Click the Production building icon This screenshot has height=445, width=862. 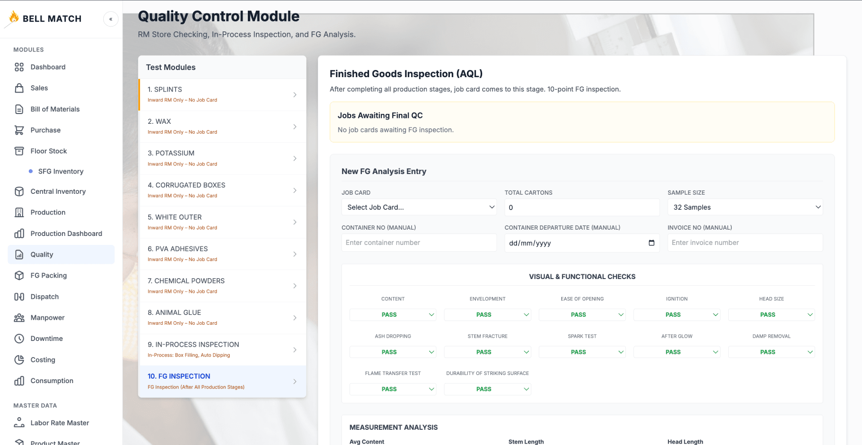coord(19,212)
